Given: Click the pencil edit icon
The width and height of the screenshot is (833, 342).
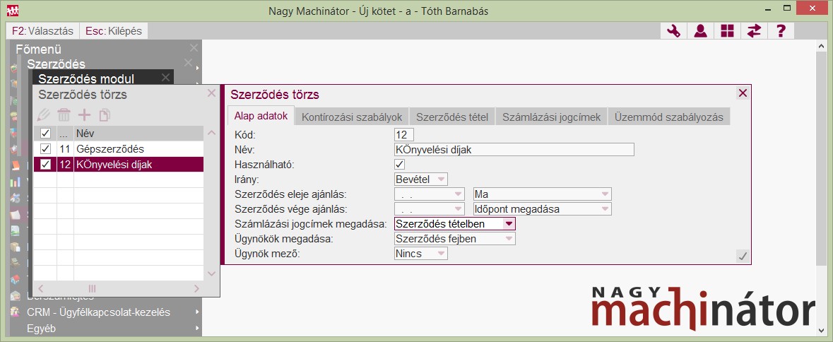Looking at the screenshot, I should pos(45,115).
